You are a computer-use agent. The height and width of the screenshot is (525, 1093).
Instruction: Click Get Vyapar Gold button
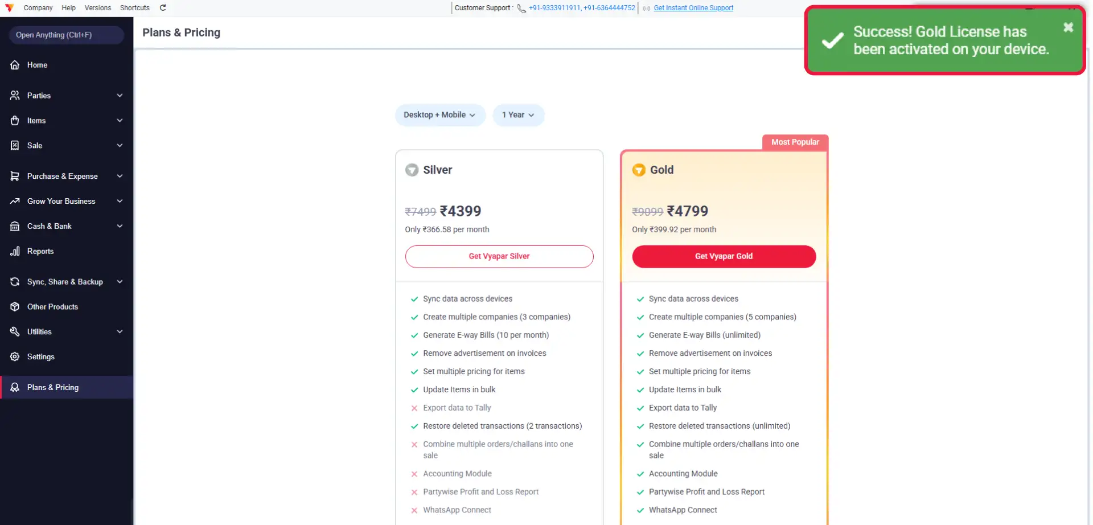click(x=724, y=256)
